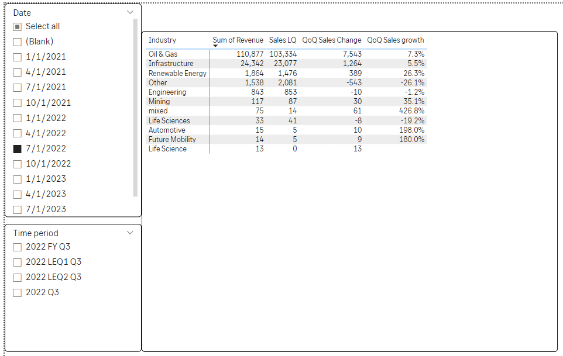
Task: Check the (Blank) date option
Action: tap(17, 42)
